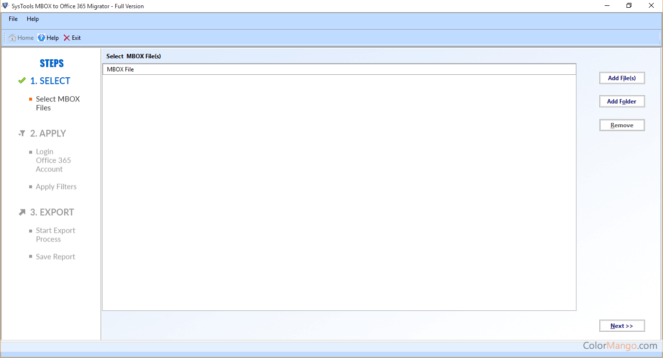Click the blue Help question-mark icon
This screenshot has height=358, width=663.
[x=41, y=37]
